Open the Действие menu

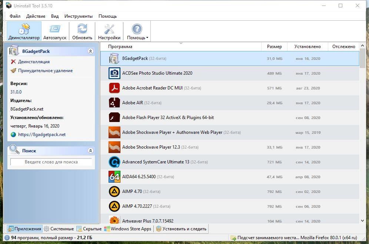click(36, 16)
